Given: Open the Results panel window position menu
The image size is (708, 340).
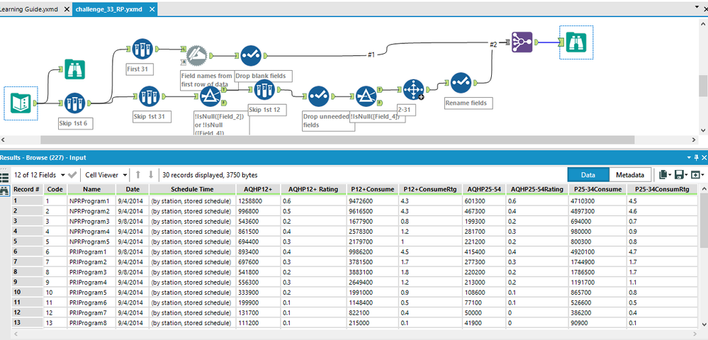Looking at the screenshot, I should tap(689, 157).
